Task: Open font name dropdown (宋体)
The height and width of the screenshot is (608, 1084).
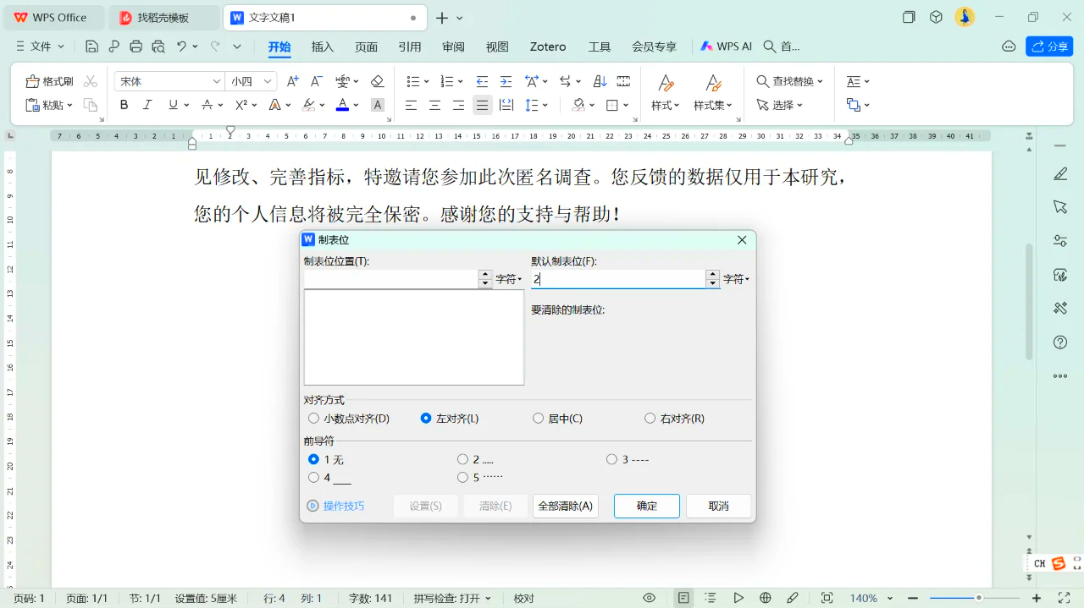Action: point(216,81)
